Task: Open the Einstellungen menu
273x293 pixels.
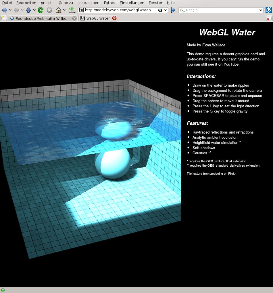Action: pyautogui.click(x=132, y=3)
